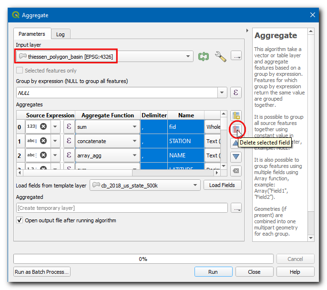Move selected field down
The image size is (327, 290).
pyautogui.click(x=235, y=156)
